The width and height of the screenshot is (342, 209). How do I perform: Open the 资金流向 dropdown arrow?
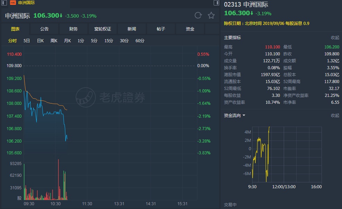click(244, 115)
